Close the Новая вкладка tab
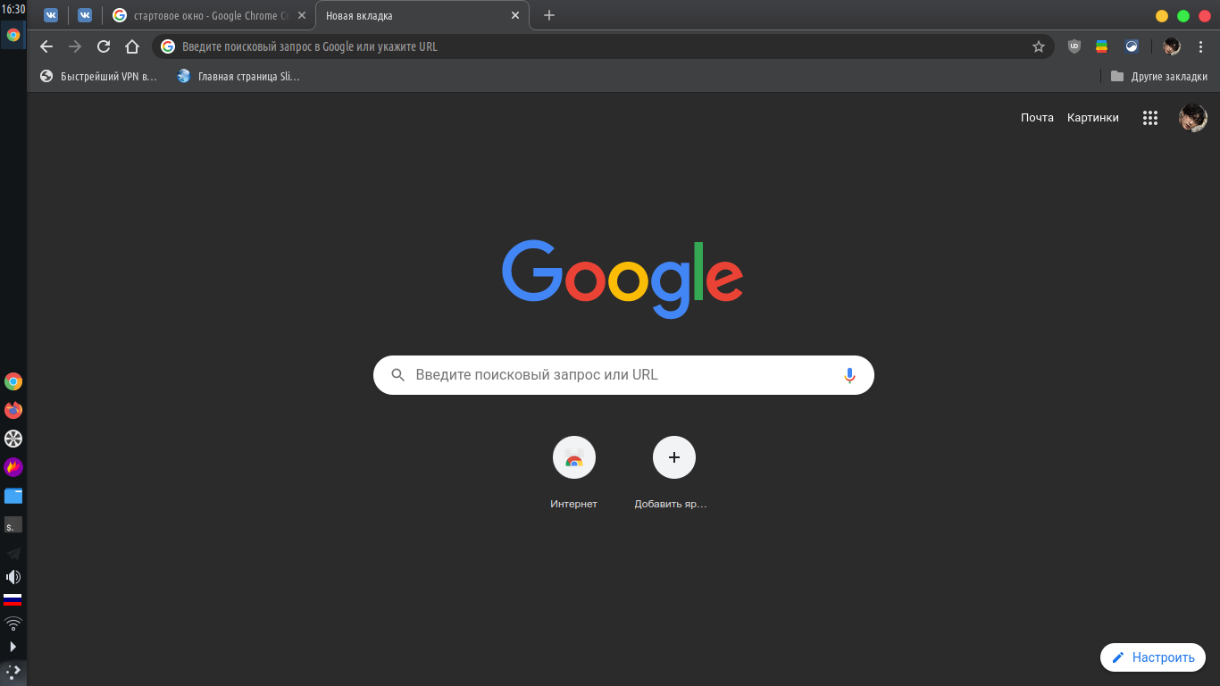 514,15
